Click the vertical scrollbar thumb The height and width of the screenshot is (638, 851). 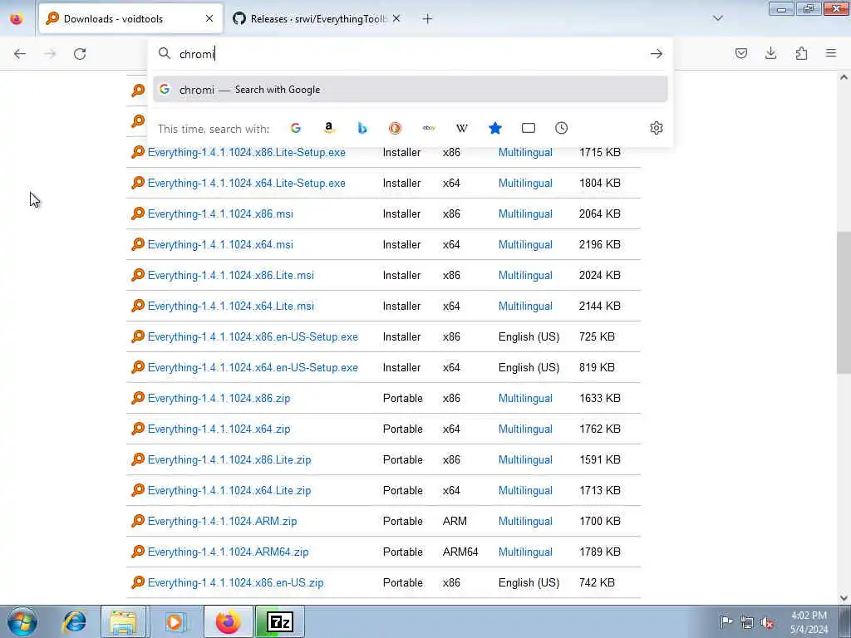[844, 302]
